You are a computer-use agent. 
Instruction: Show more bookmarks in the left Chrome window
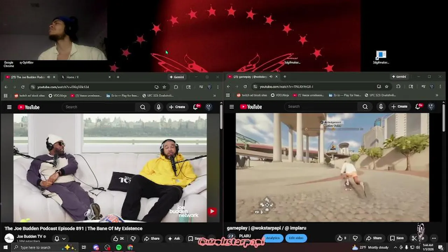pos(215,96)
